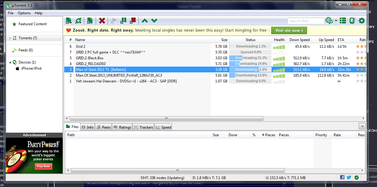Click Add Torrent from URL icon
This screenshot has width=377, height=187.
pyautogui.click(x=78, y=21)
